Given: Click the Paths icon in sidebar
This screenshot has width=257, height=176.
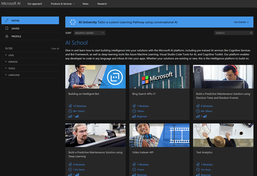Looking at the screenshot, I should (7, 21).
